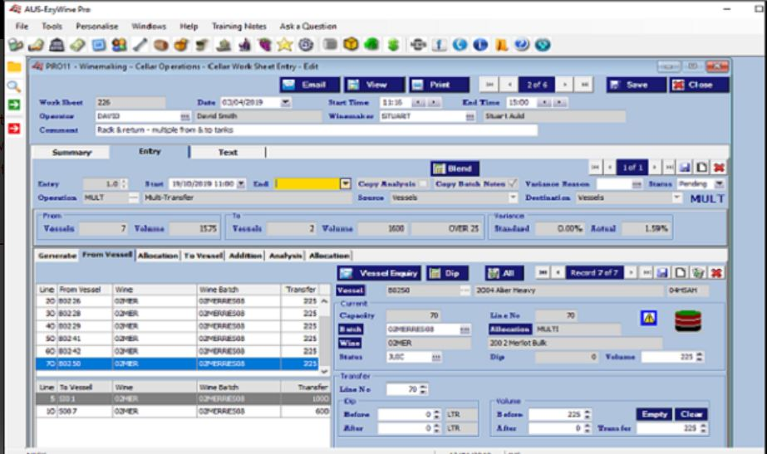This screenshot has height=454, width=767.
Task: Open the Personalise menu
Action: (x=97, y=26)
